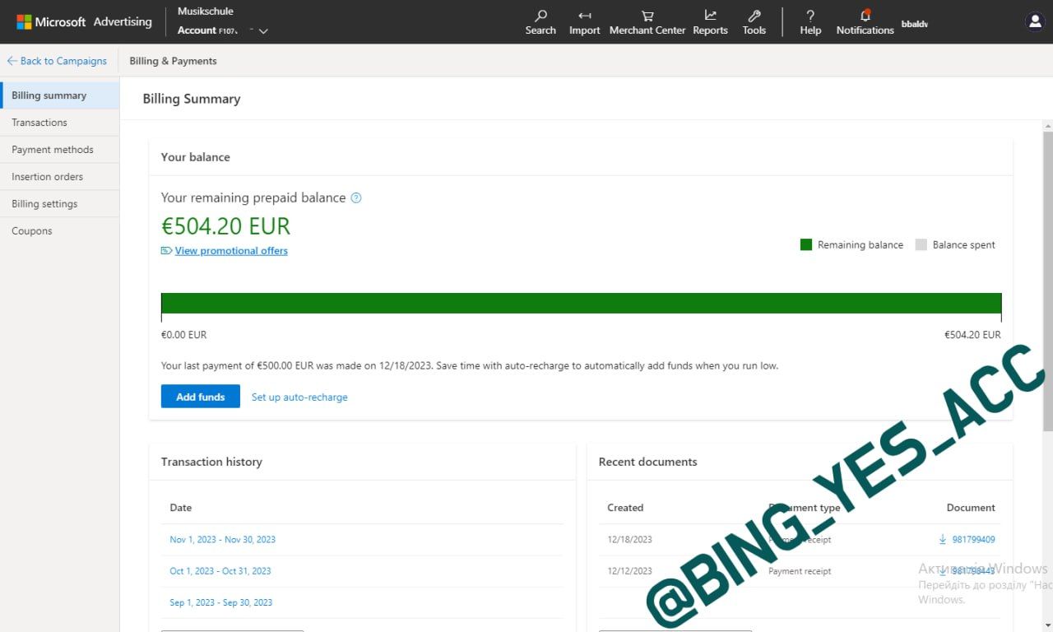Open Coupons page in sidebar
This screenshot has width=1053, height=632.
pyautogui.click(x=32, y=231)
